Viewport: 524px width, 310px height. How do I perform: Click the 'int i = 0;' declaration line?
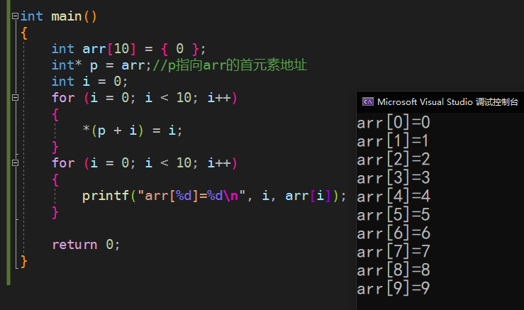coord(89,82)
